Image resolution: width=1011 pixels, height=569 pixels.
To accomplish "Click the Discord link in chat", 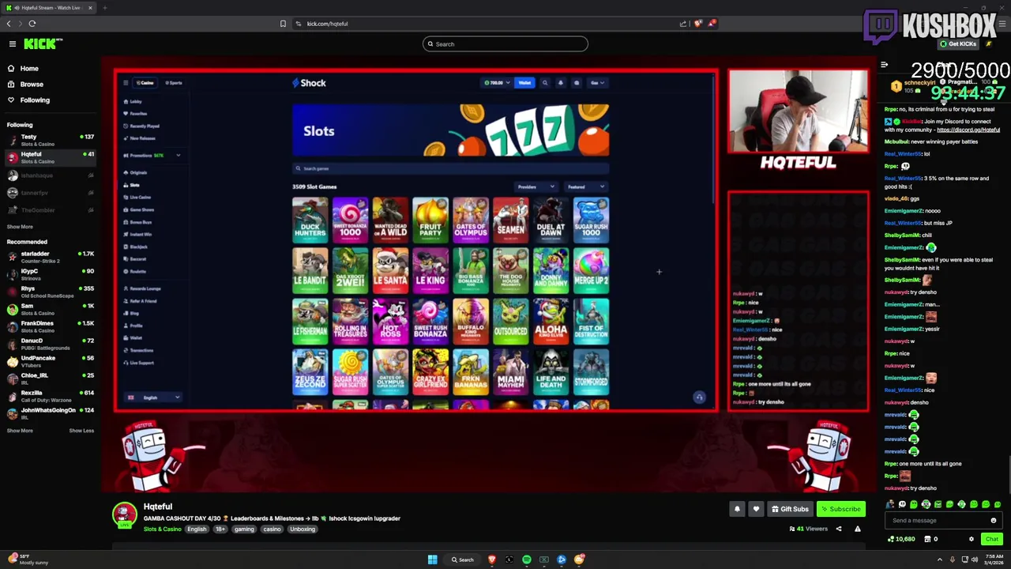I will pos(968,130).
